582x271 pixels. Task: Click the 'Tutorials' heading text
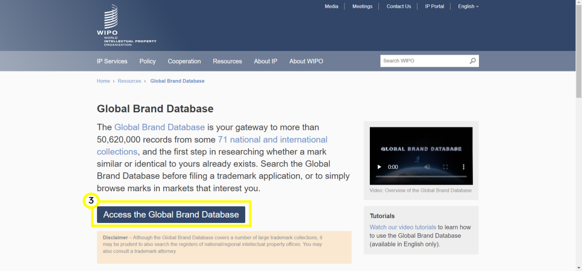pyautogui.click(x=383, y=216)
